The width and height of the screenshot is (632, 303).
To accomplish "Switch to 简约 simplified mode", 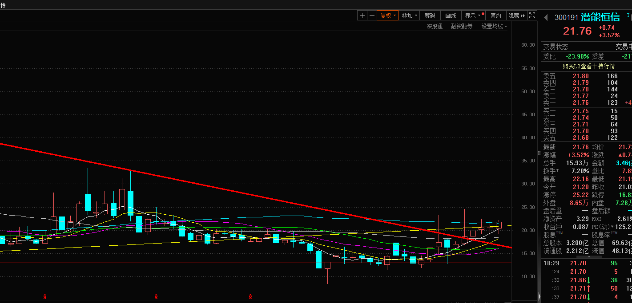I will 495,16.
